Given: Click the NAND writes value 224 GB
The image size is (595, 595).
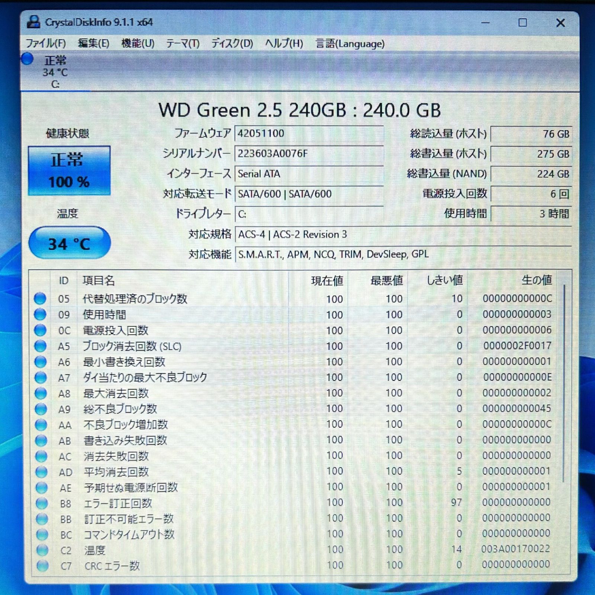Looking at the screenshot, I should (x=531, y=174).
